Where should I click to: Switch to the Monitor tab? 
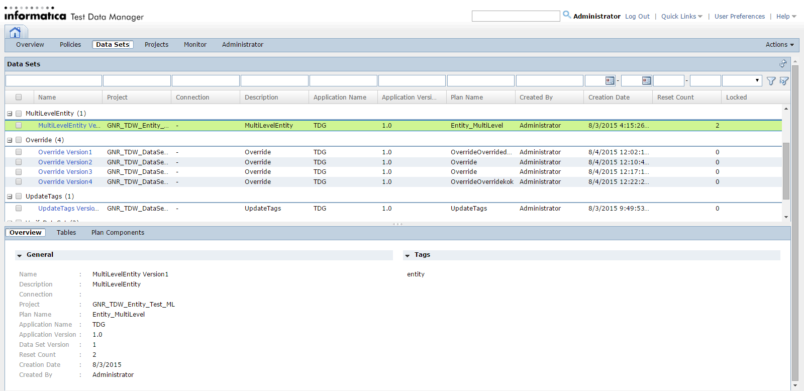click(x=195, y=45)
